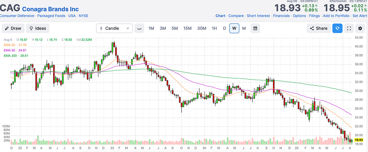The width and height of the screenshot is (368, 152).
Task: Open the Chart link
Action: tap(220, 16)
